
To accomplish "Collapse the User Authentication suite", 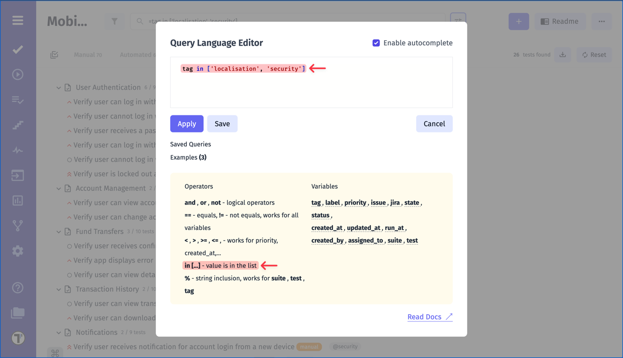I will (59, 87).
